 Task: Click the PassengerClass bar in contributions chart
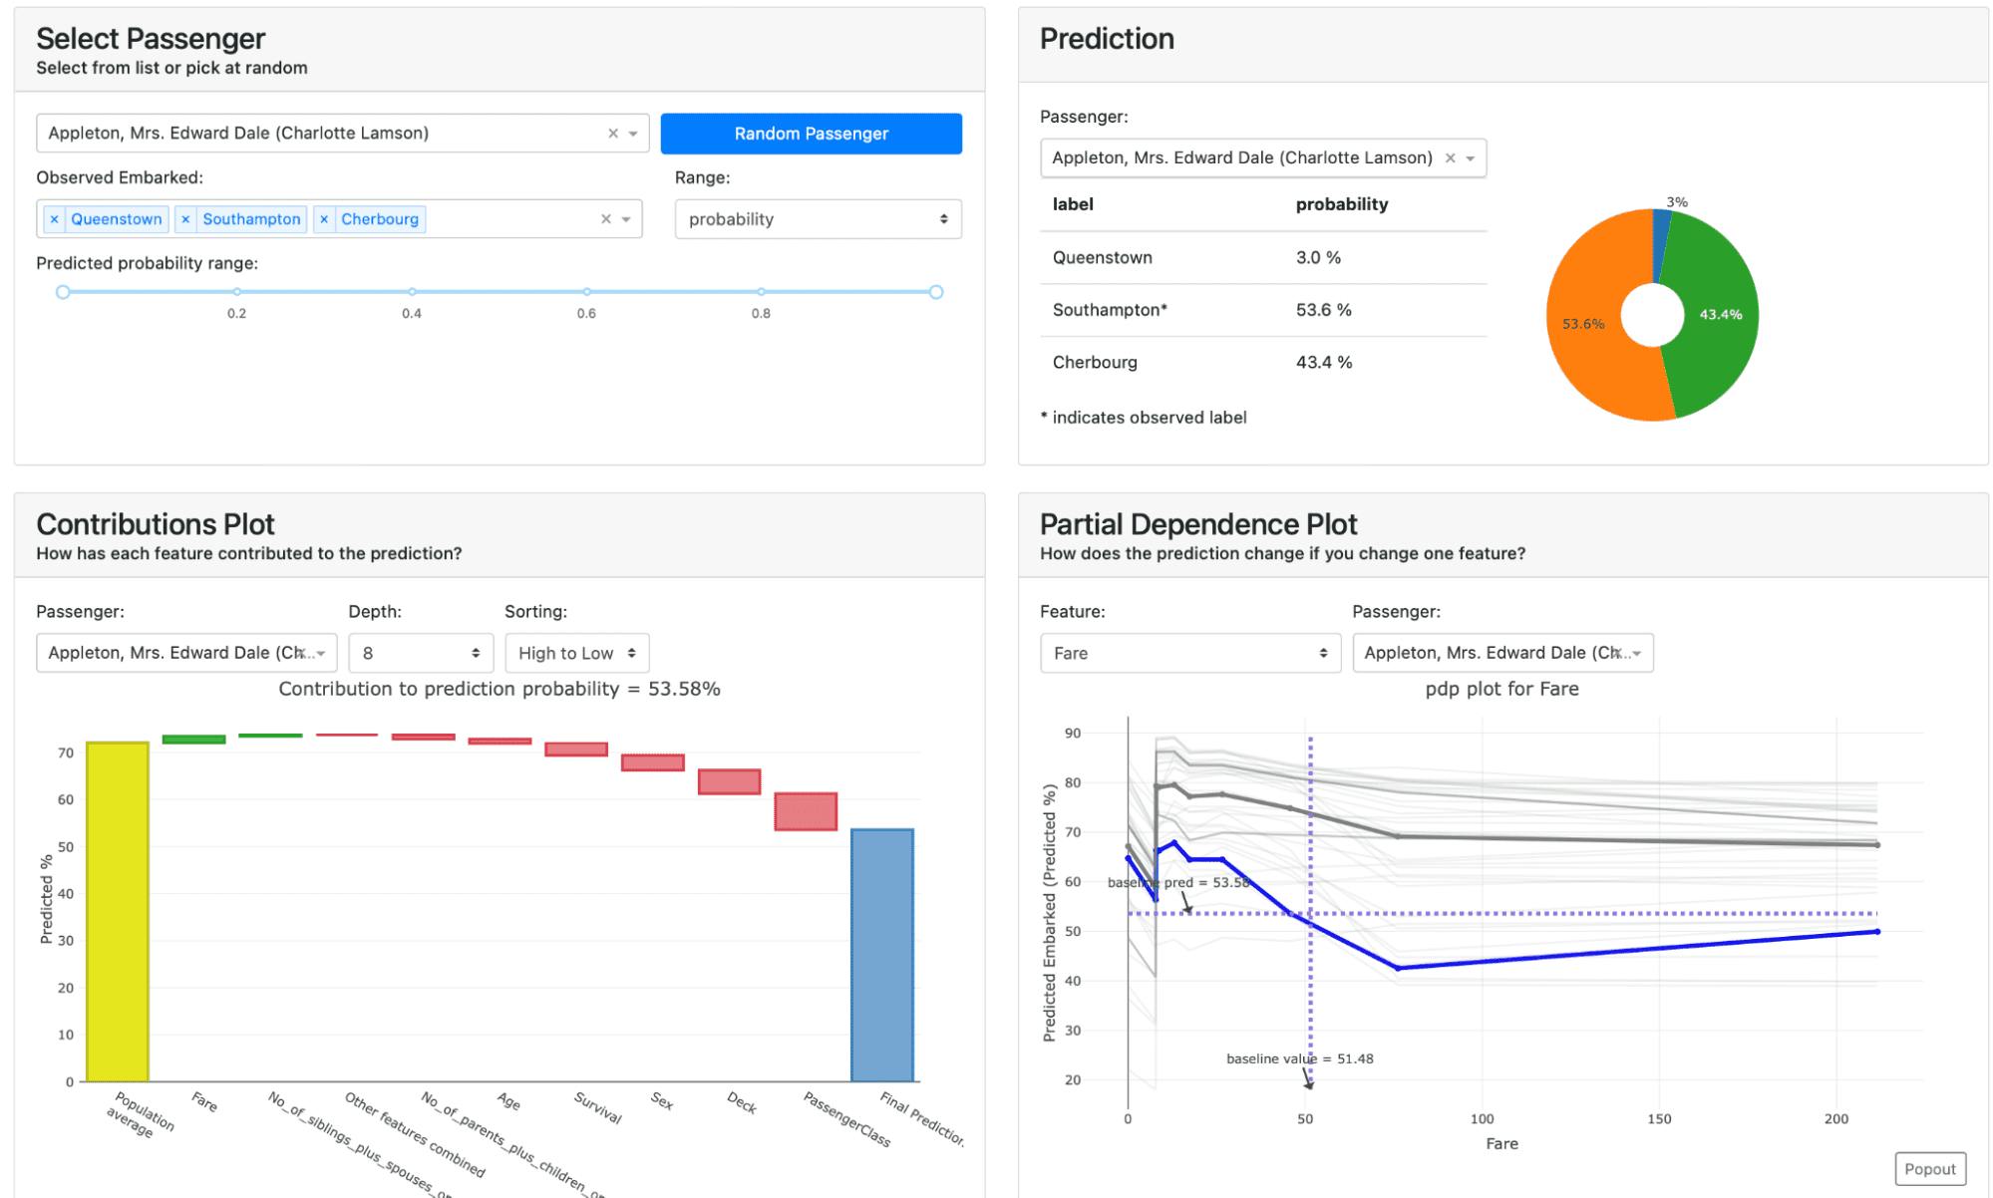pyautogui.click(x=806, y=811)
